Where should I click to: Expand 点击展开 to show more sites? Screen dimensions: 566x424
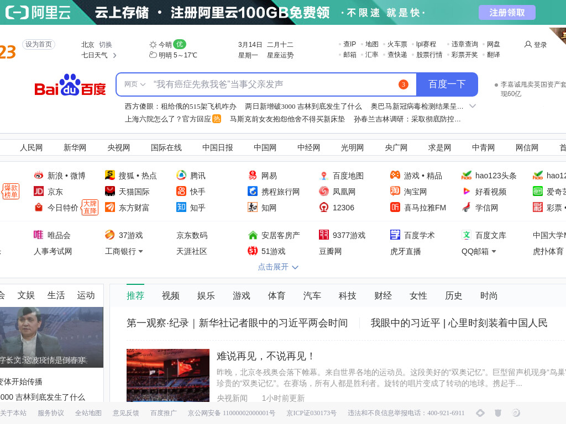(278, 267)
